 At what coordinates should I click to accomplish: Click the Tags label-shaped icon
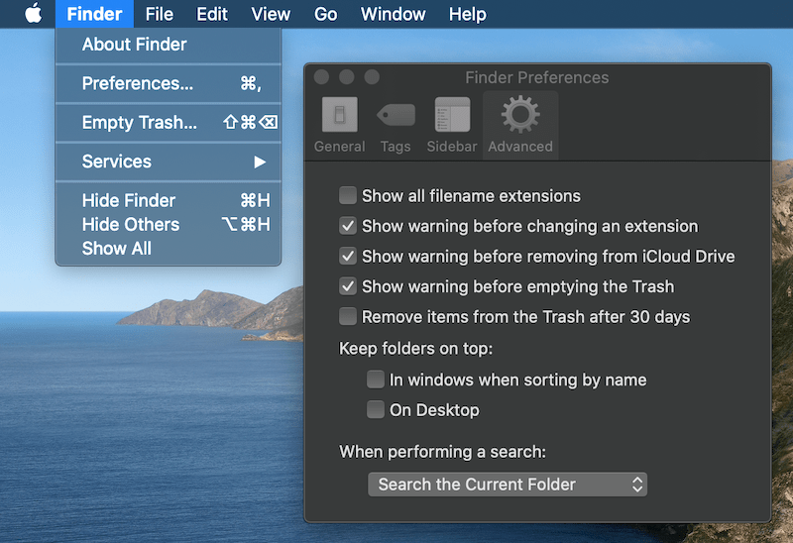(396, 115)
